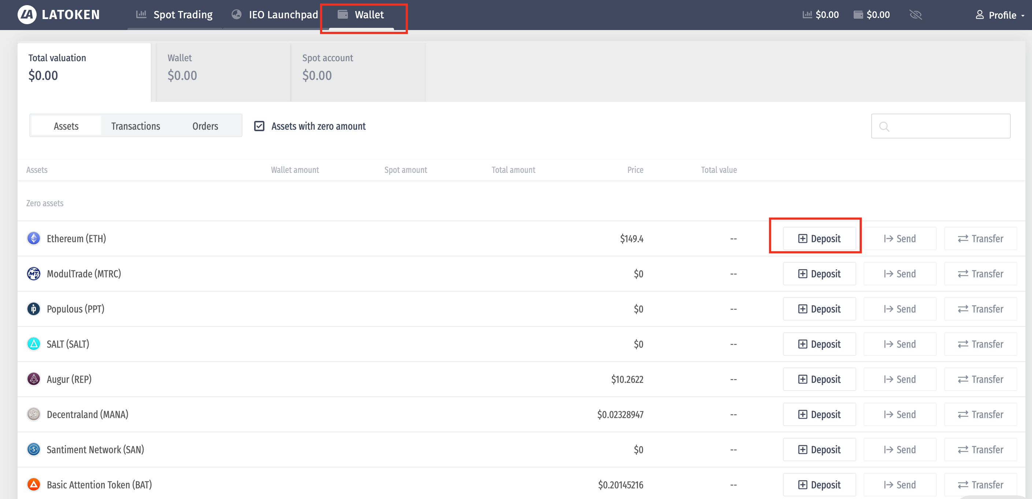Click the ModulTrade MTRC coin icon
This screenshot has height=499, width=1032.
34,274
